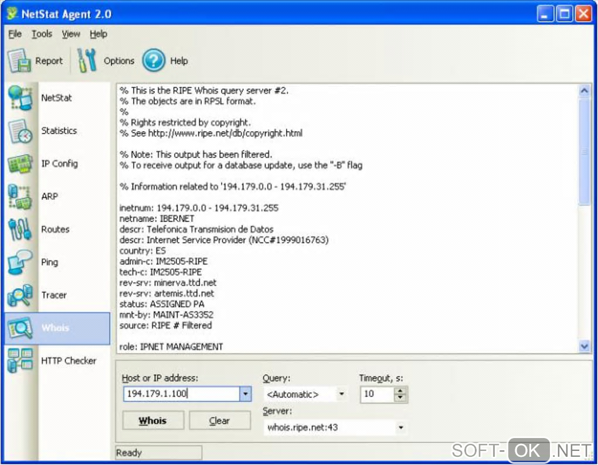
Task: Open the IP Config network card icon
Action: [20, 164]
